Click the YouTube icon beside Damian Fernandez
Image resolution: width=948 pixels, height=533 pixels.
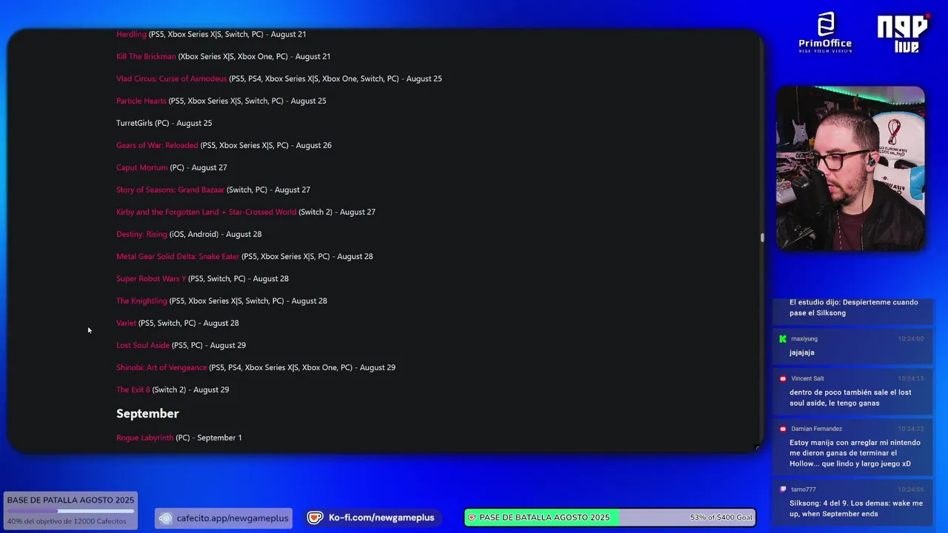783,429
